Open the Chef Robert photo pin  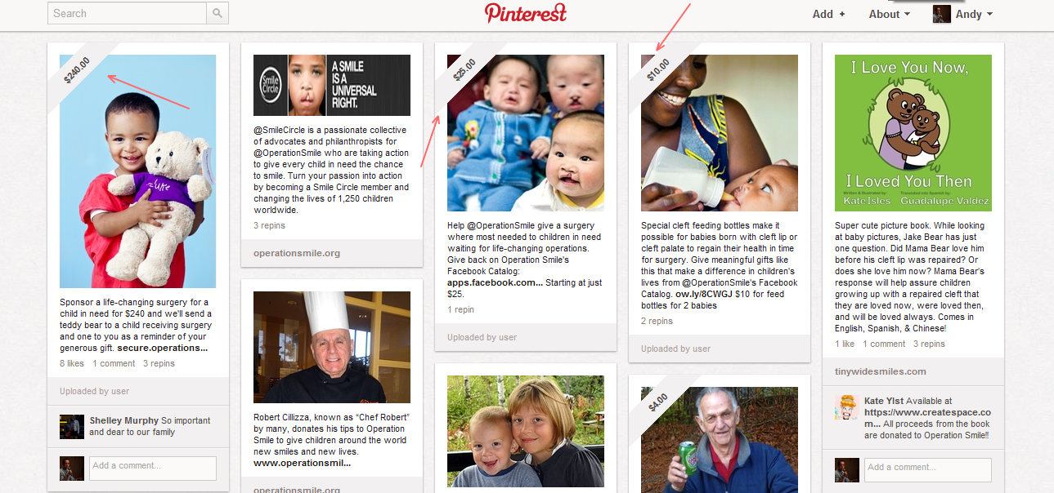(x=332, y=346)
